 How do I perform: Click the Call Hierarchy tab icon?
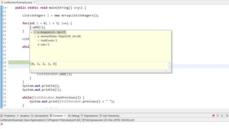click(x=101, y=115)
